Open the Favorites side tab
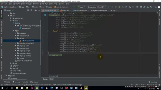The height and width of the screenshot is (90, 161). 2,53
